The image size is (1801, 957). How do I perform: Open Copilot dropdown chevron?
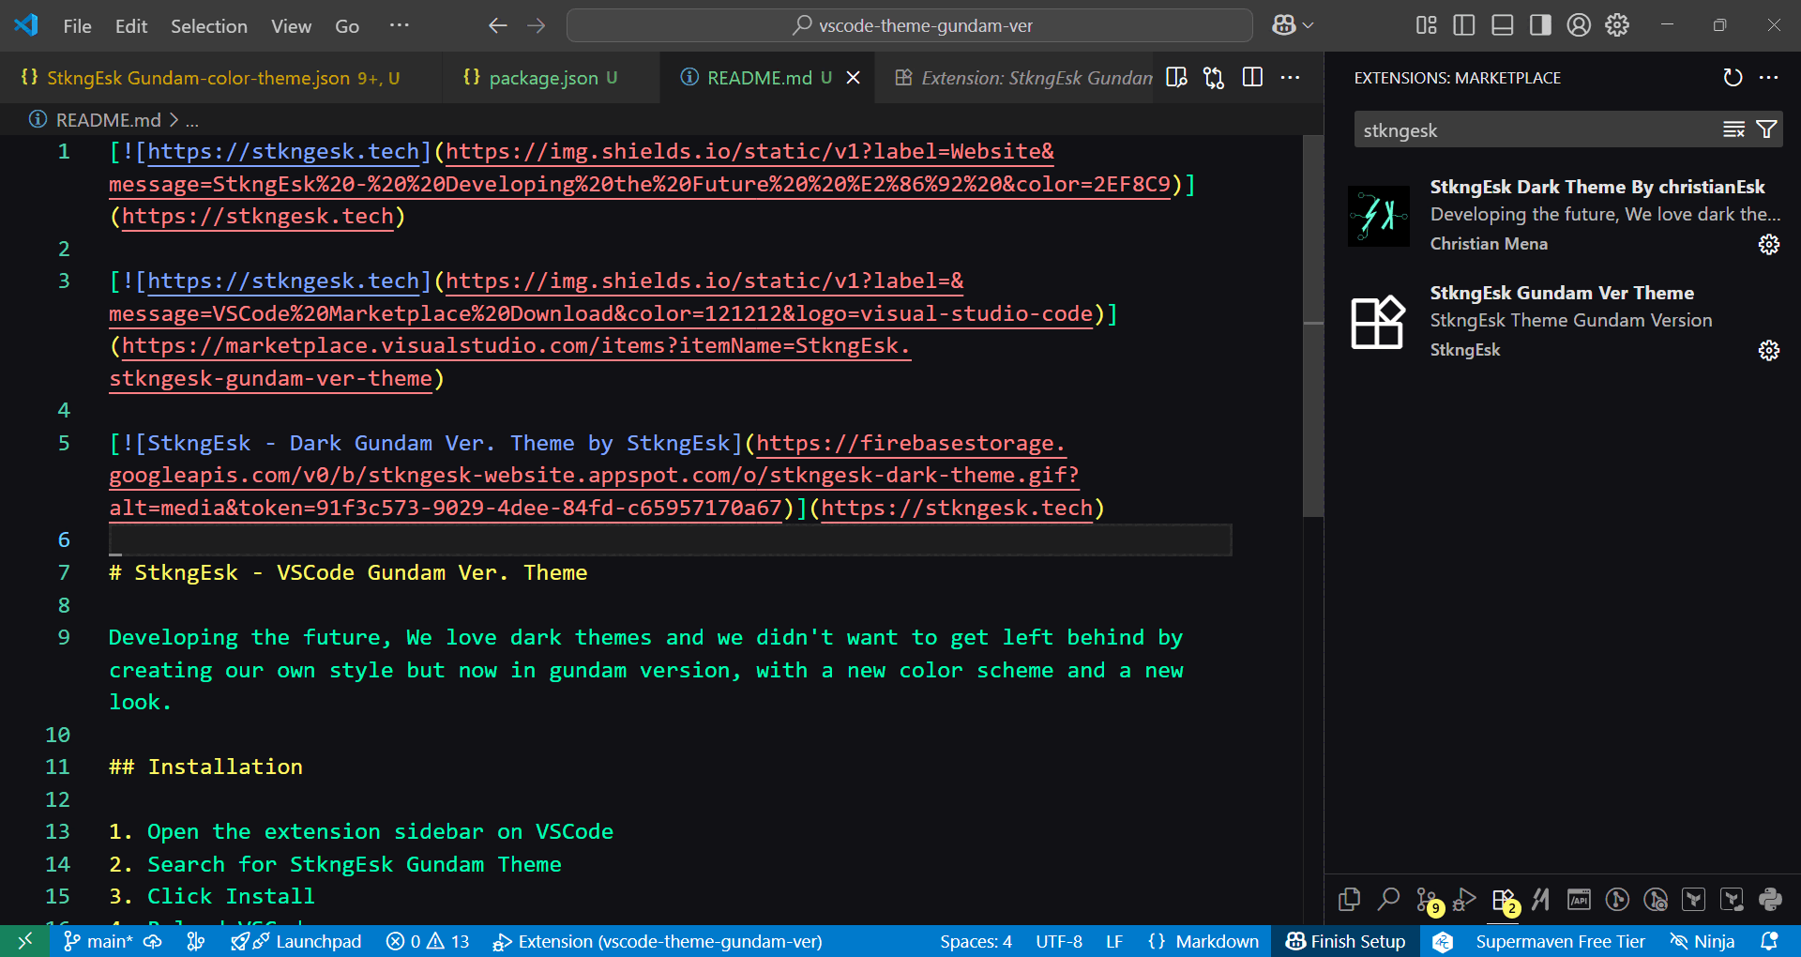1309,25
